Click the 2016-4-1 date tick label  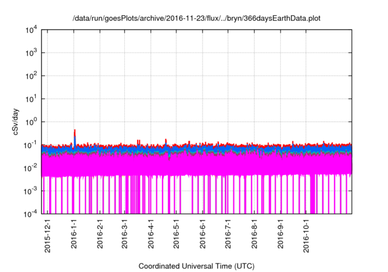150,234
